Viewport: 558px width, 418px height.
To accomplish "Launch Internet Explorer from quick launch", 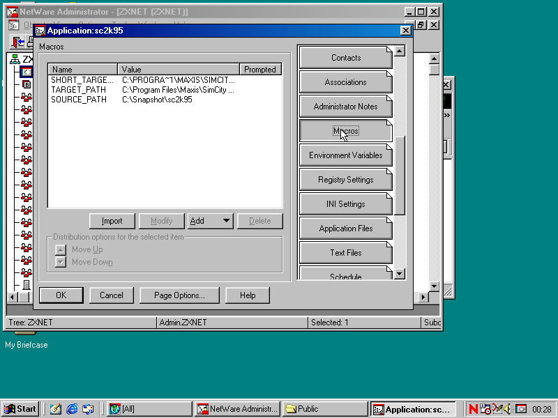I will coord(72,409).
